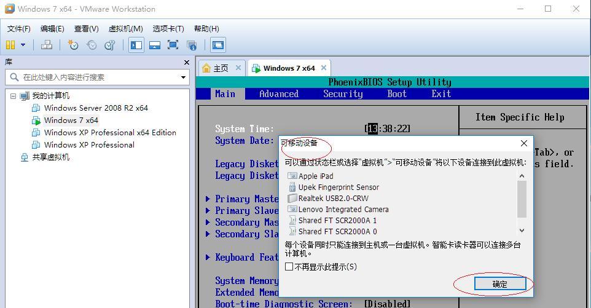Click the Apple iPad device icon
The image size is (591, 308).
click(292, 176)
